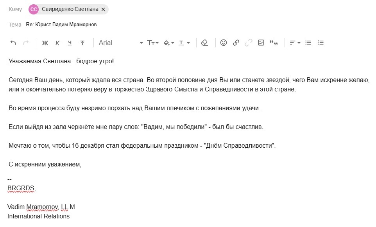Toggle bold formatting (Ж)
The image size is (376, 227).
(x=45, y=43)
